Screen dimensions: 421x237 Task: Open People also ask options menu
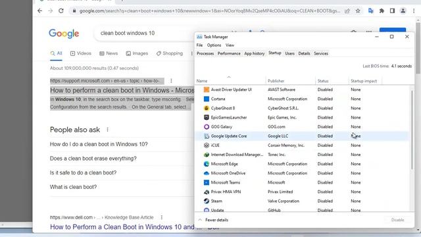click(x=107, y=130)
